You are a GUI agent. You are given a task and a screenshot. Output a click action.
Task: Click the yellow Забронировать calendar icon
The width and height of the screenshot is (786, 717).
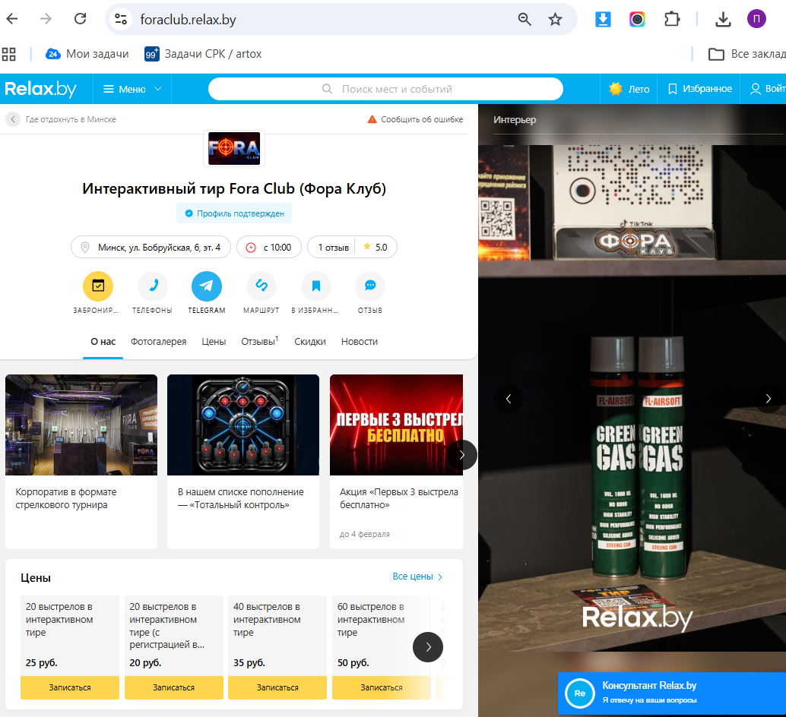tap(98, 286)
